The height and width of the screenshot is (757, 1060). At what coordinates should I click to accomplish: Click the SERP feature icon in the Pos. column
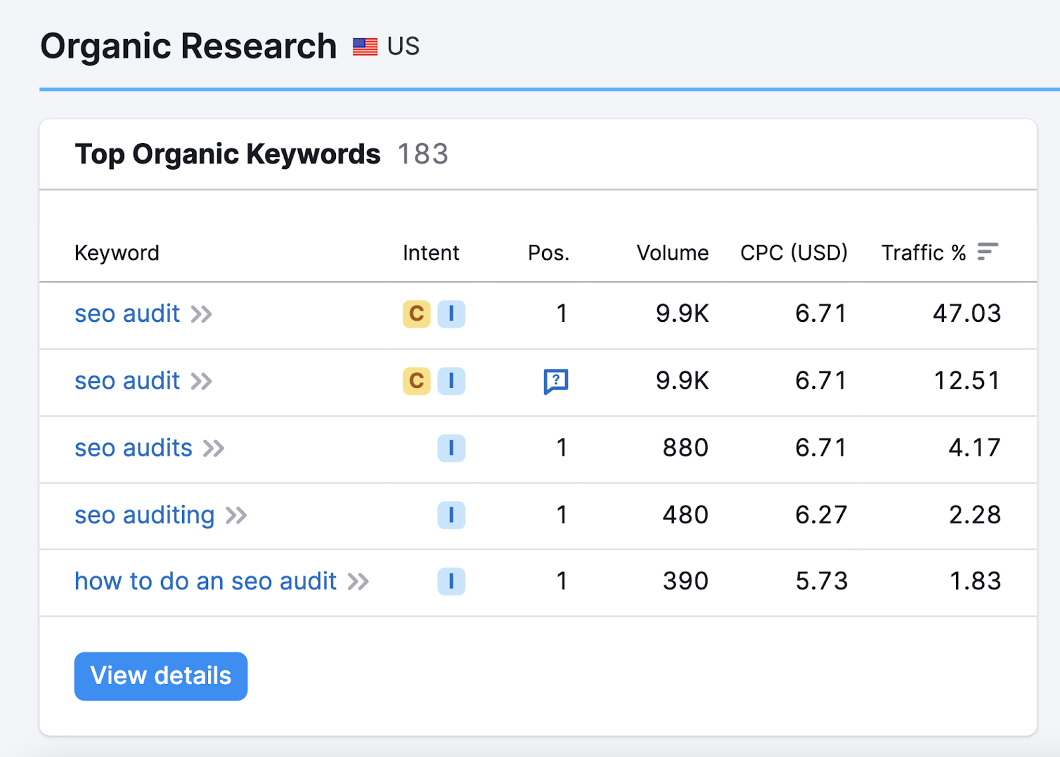556,381
